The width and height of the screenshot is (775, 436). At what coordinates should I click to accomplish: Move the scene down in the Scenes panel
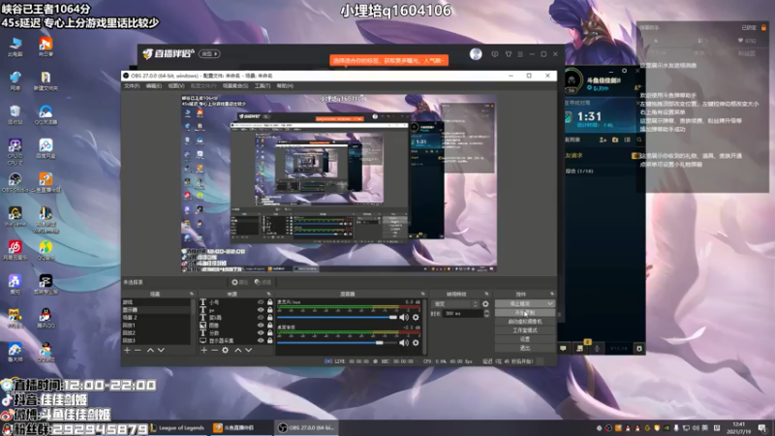(x=161, y=350)
